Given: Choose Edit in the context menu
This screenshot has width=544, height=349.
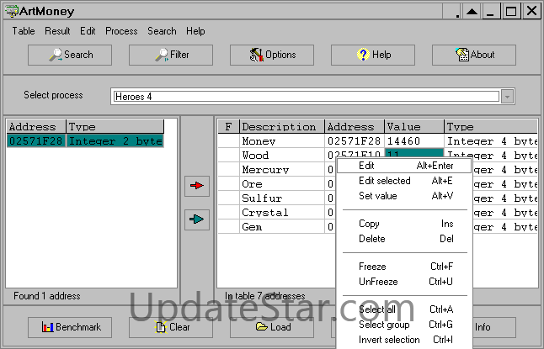Looking at the screenshot, I should [x=404, y=166].
